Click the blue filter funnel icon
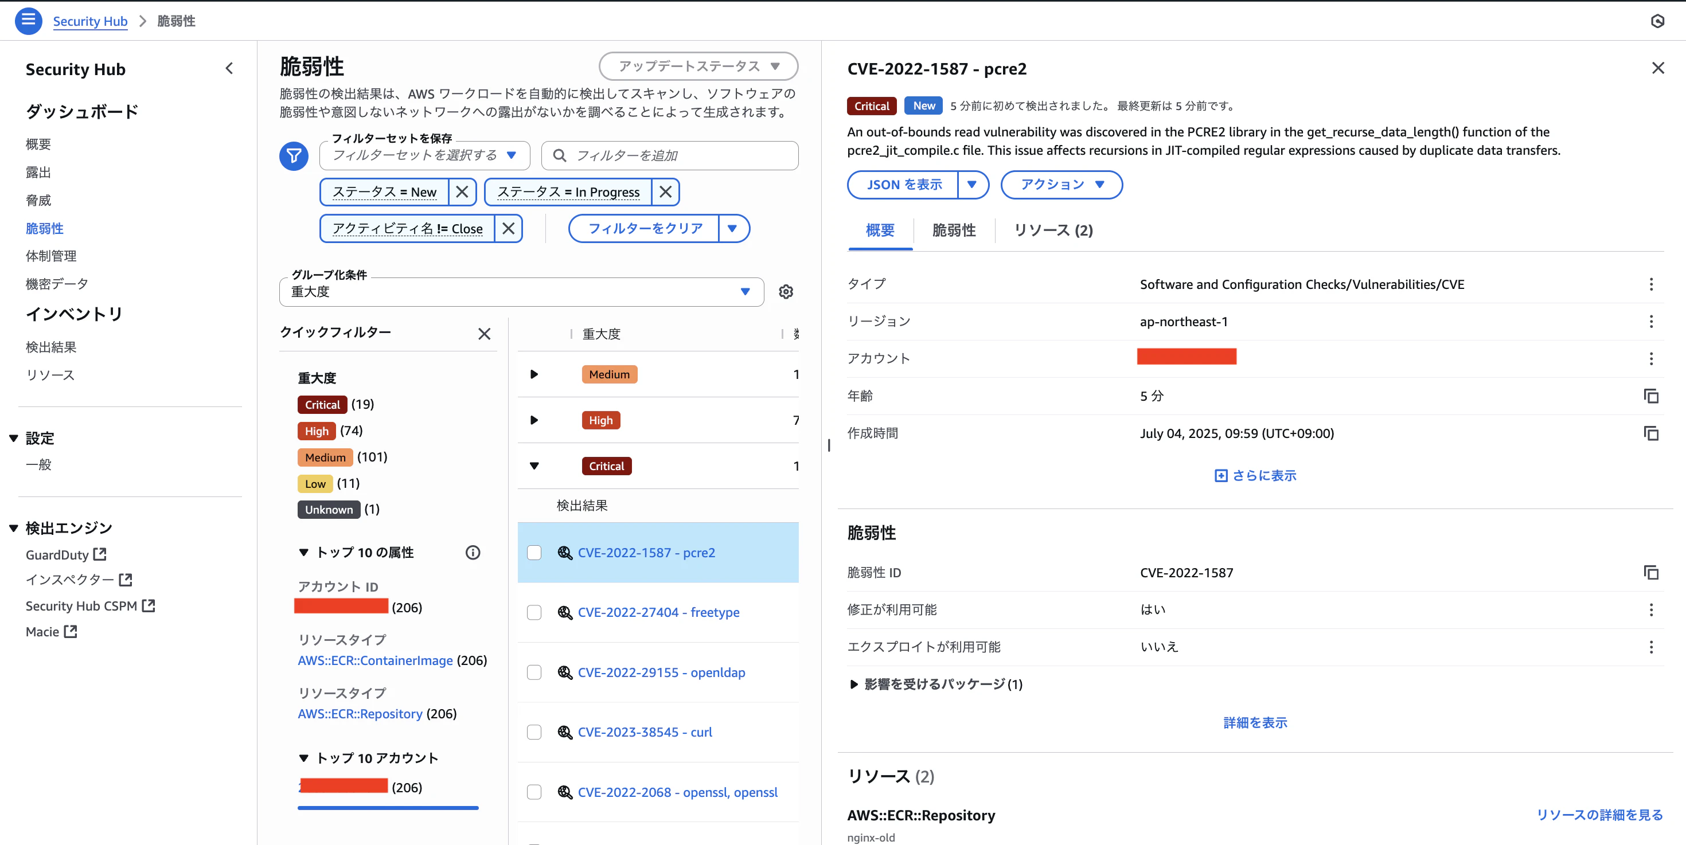Screen dimensions: 1686x845 (294, 156)
